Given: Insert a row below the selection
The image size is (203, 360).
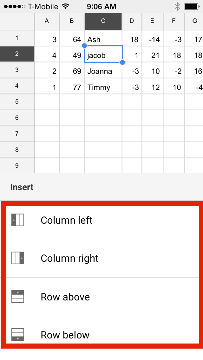Looking at the screenshot, I should (x=65, y=335).
